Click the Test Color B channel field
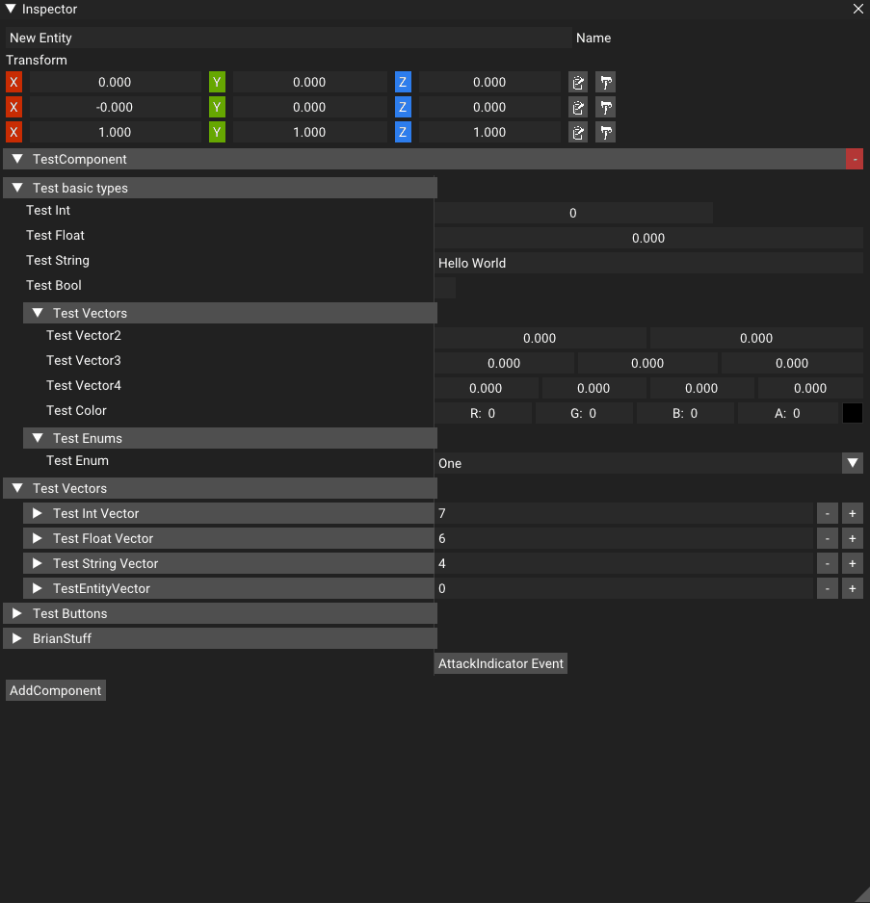870x903 pixels. 686,413
